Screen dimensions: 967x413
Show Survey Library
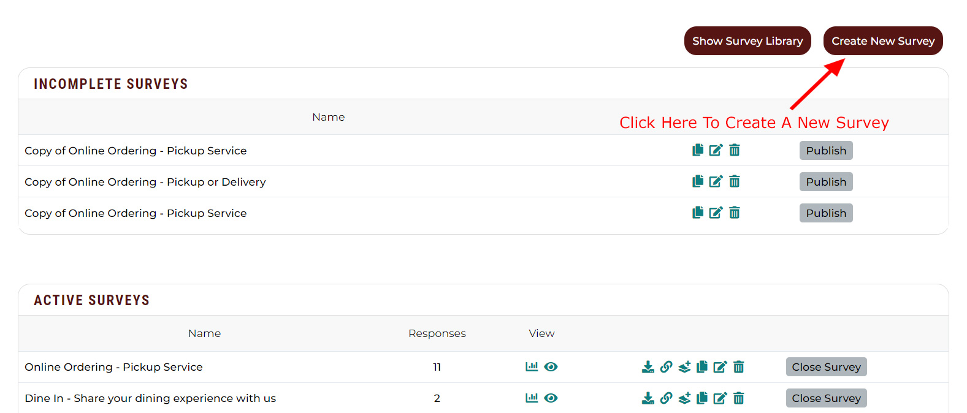[747, 40]
